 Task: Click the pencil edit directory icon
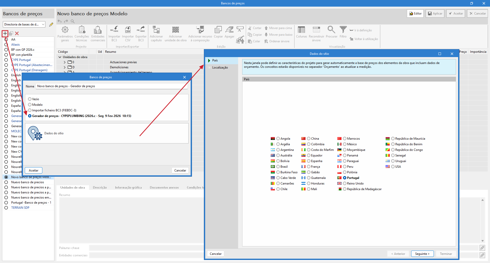pyautogui.click(x=51, y=24)
